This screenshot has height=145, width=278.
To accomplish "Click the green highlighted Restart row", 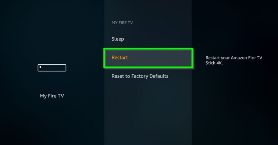I will click(x=148, y=58).
